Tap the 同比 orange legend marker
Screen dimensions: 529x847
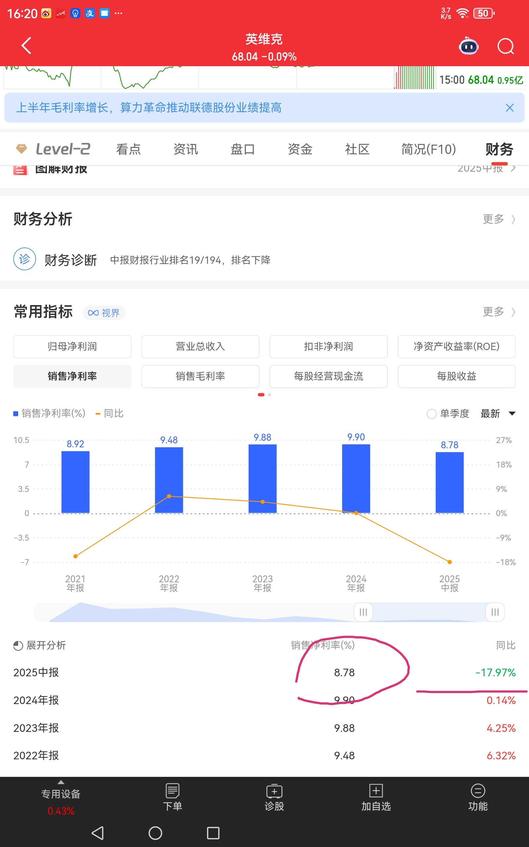click(x=98, y=414)
